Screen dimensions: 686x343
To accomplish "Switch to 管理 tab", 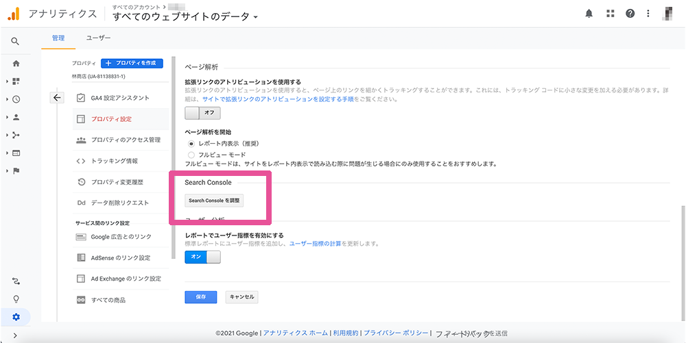I will point(58,38).
